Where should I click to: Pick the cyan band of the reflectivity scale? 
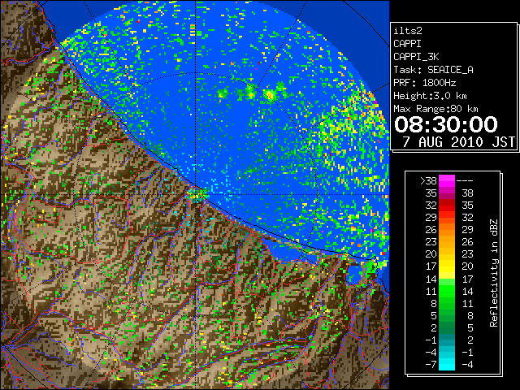447,364
